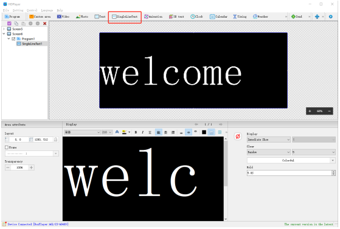
Task: Click the Send button in toolbar
Action: [x=297, y=16]
